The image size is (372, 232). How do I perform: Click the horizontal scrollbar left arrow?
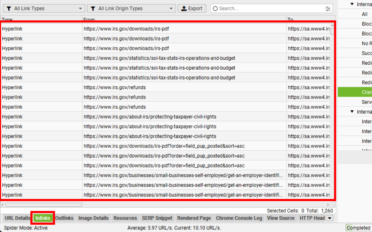3,205
